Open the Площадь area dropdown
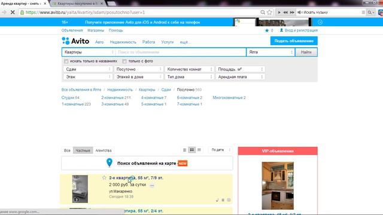Screen dimensions: 383x215 [x=240, y=69]
